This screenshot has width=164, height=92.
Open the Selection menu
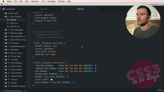(35, 1)
